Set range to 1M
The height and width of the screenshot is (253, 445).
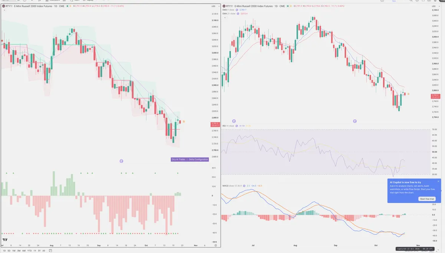point(14,251)
